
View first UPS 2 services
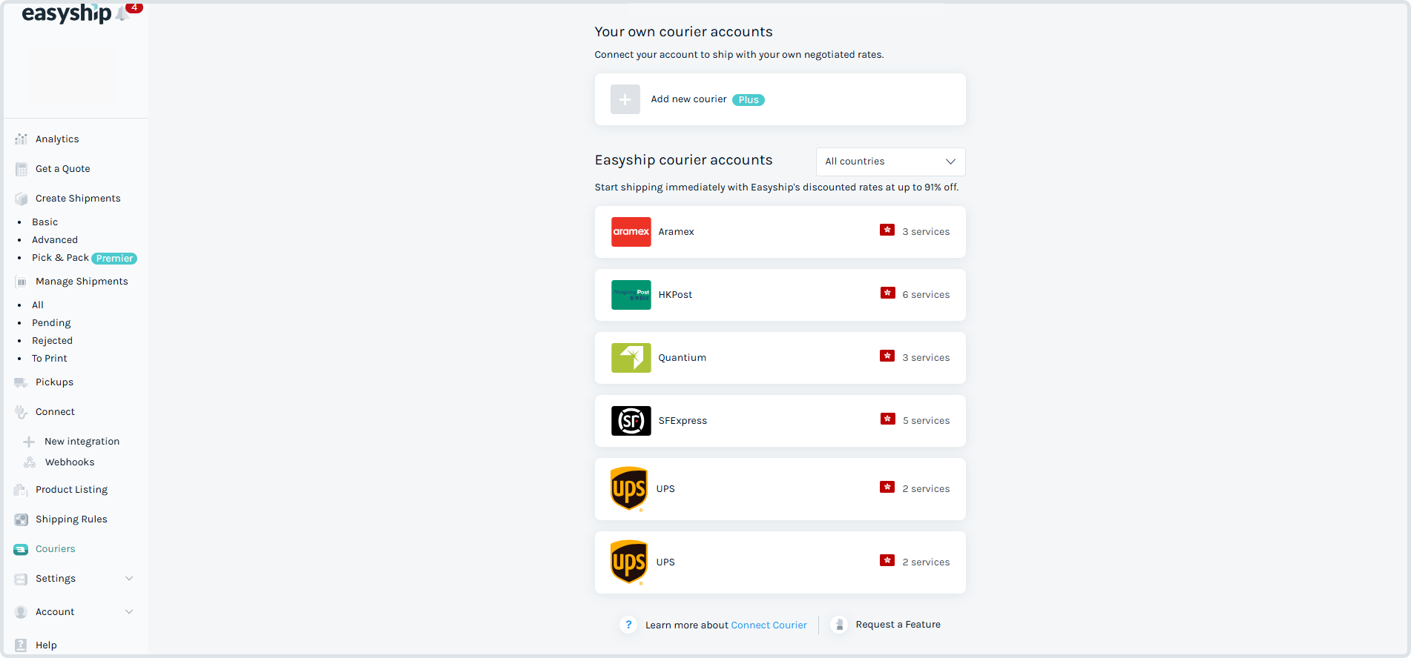926,489
